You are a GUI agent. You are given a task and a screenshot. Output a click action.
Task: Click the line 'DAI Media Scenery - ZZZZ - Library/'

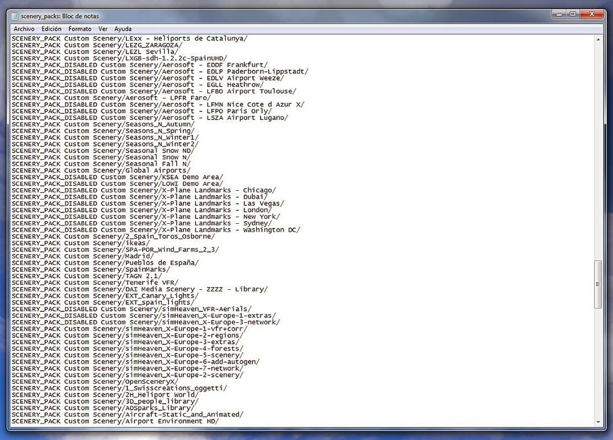tap(139, 290)
